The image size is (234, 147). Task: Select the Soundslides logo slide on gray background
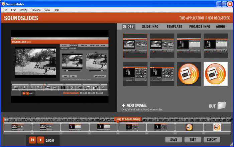coord(189,74)
